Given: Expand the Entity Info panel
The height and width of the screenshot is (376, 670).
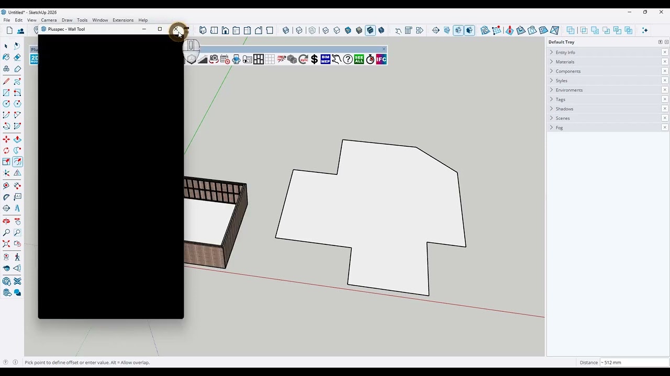Looking at the screenshot, I should pyautogui.click(x=565, y=52).
